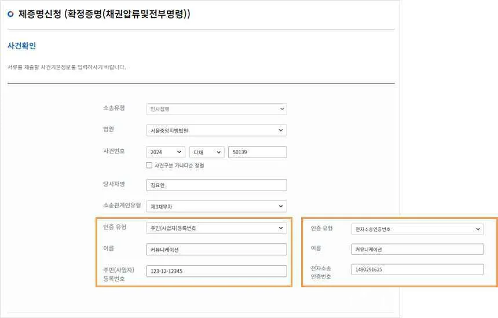The width and height of the screenshot is (498, 318).
Task: Open the 소송유형 dropdown showing 민사집행
Action: [217, 109]
